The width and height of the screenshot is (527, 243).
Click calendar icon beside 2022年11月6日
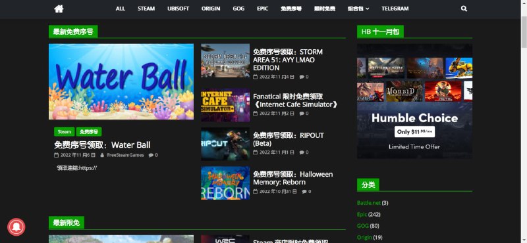pyautogui.click(x=56, y=155)
